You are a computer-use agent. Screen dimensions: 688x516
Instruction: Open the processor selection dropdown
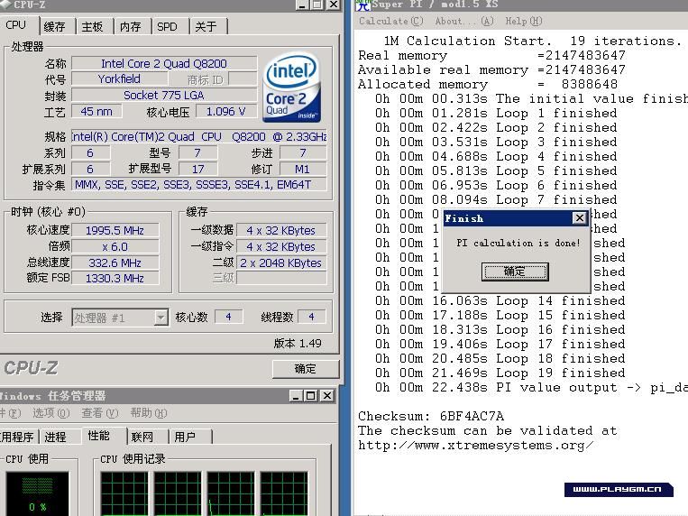(161, 318)
